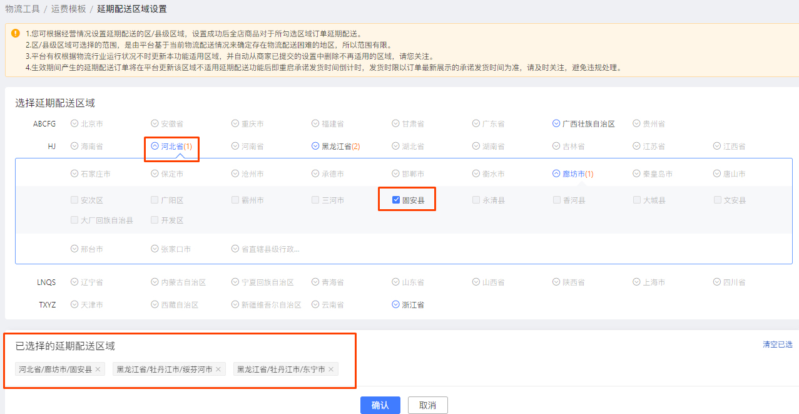Remove the 河北省/廊坊市/固安县 tag via its × icon
The width and height of the screenshot is (799, 414).
[x=98, y=369]
